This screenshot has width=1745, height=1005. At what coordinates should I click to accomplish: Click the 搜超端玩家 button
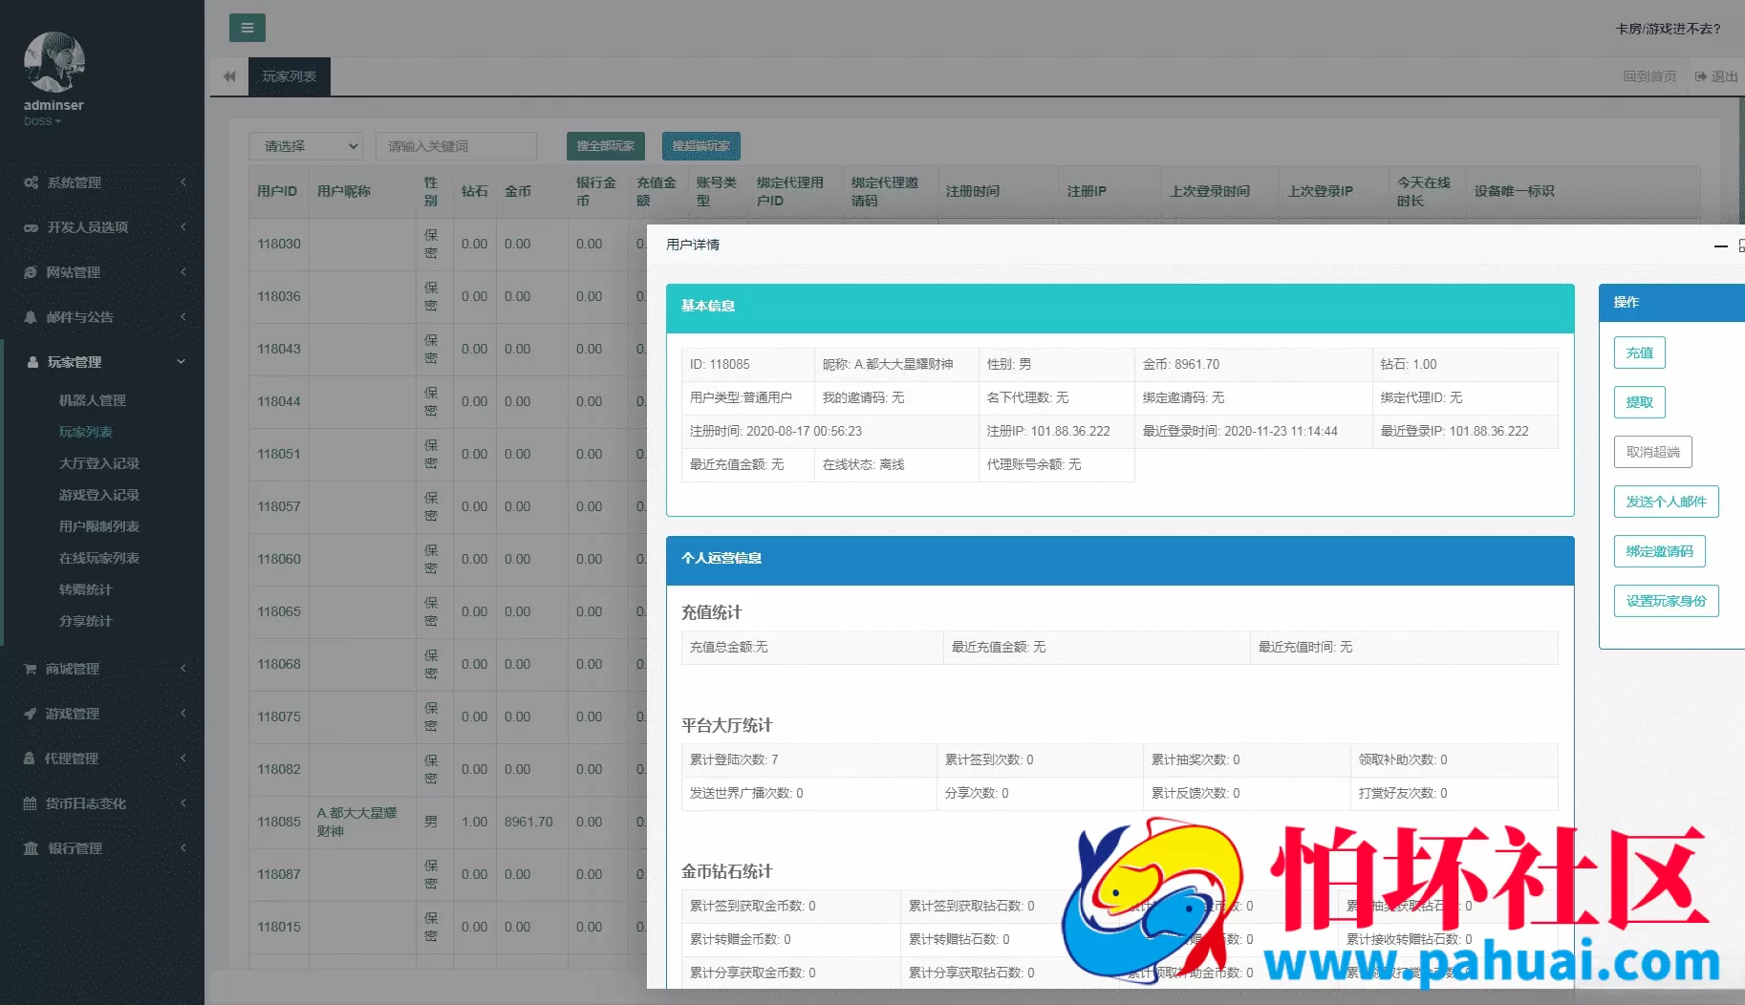tap(700, 146)
